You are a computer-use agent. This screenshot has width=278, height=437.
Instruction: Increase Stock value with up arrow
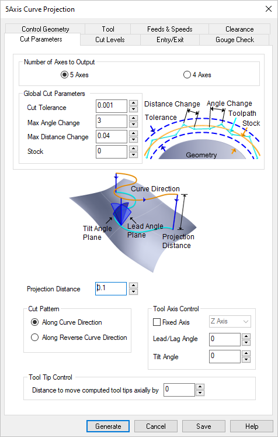134,148
